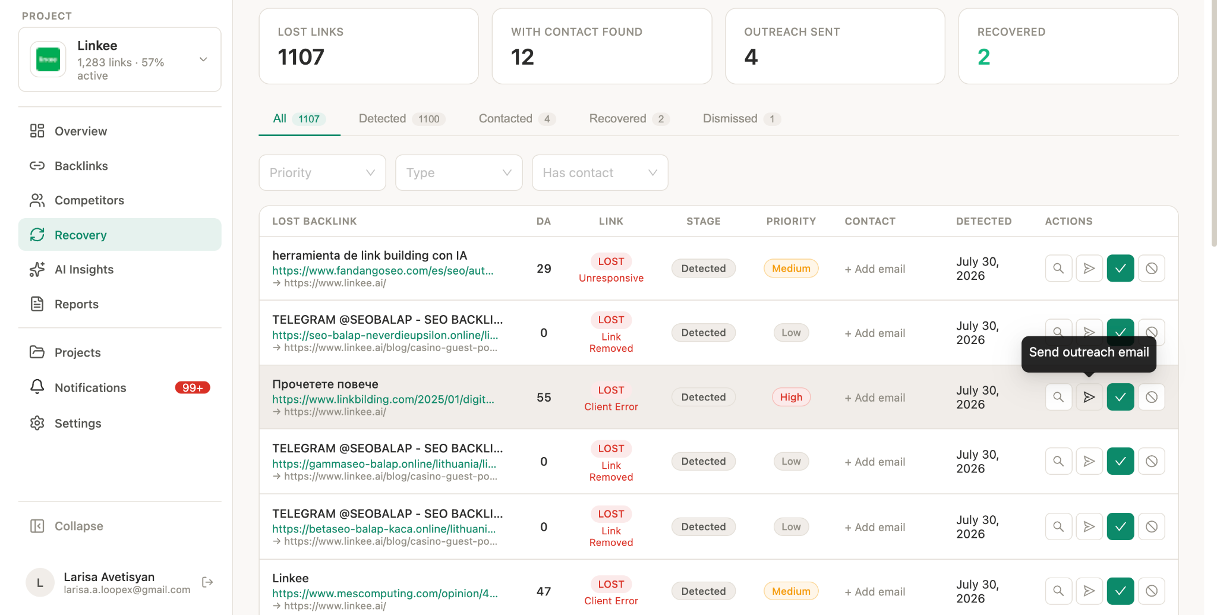This screenshot has width=1217, height=615.
Task: Open the Type filter dropdown
Action: 459,173
